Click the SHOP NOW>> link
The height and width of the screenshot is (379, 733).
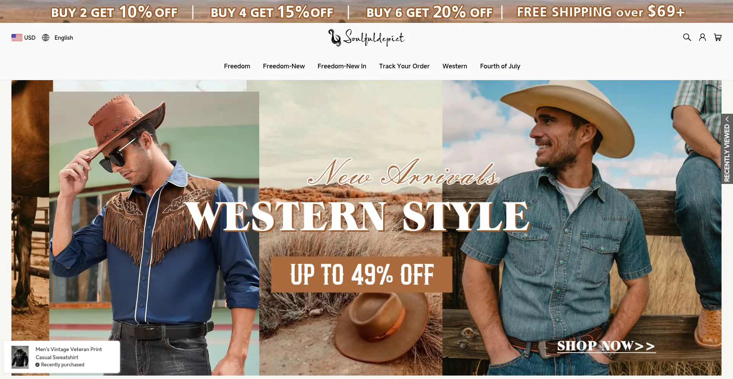pyautogui.click(x=606, y=346)
